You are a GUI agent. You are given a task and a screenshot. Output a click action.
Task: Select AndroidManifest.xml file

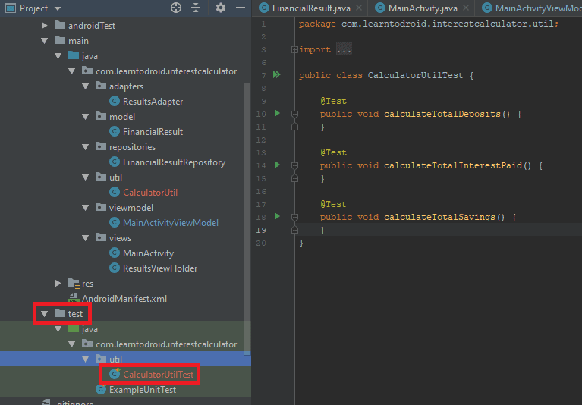pos(124,299)
